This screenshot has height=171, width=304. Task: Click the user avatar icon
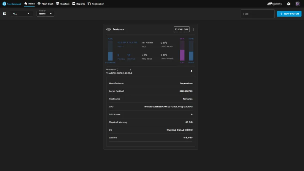tap(297, 4)
